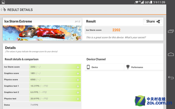Open the Performance tab in Device Channel
Screen dimensions: 175x109
tap(144, 67)
